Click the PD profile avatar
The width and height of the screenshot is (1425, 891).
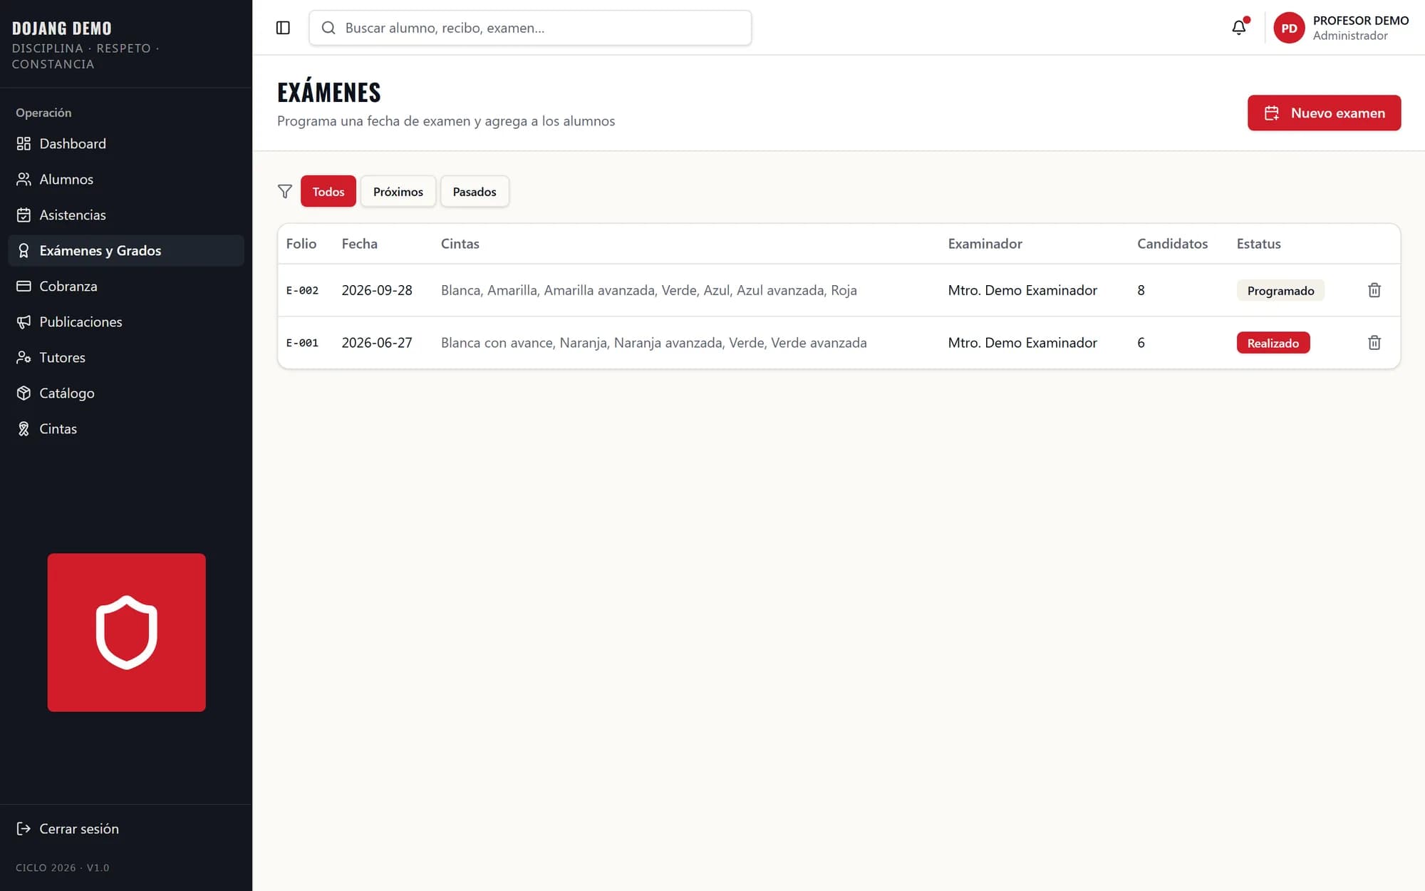pos(1289,28)
